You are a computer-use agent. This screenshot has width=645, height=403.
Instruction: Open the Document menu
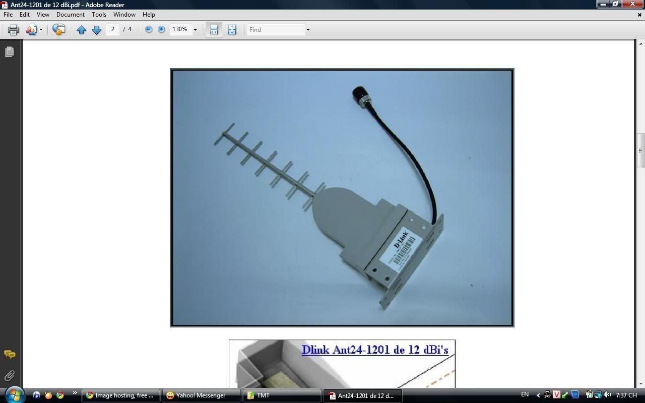(70, 15)
